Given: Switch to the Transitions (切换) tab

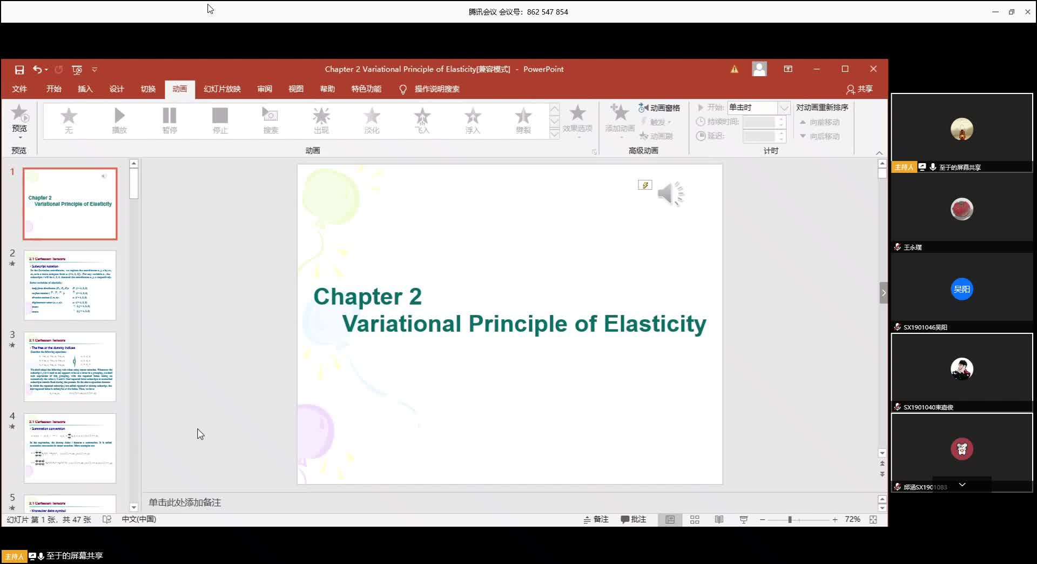Looking at the screenshot, I should click(148, 89).
